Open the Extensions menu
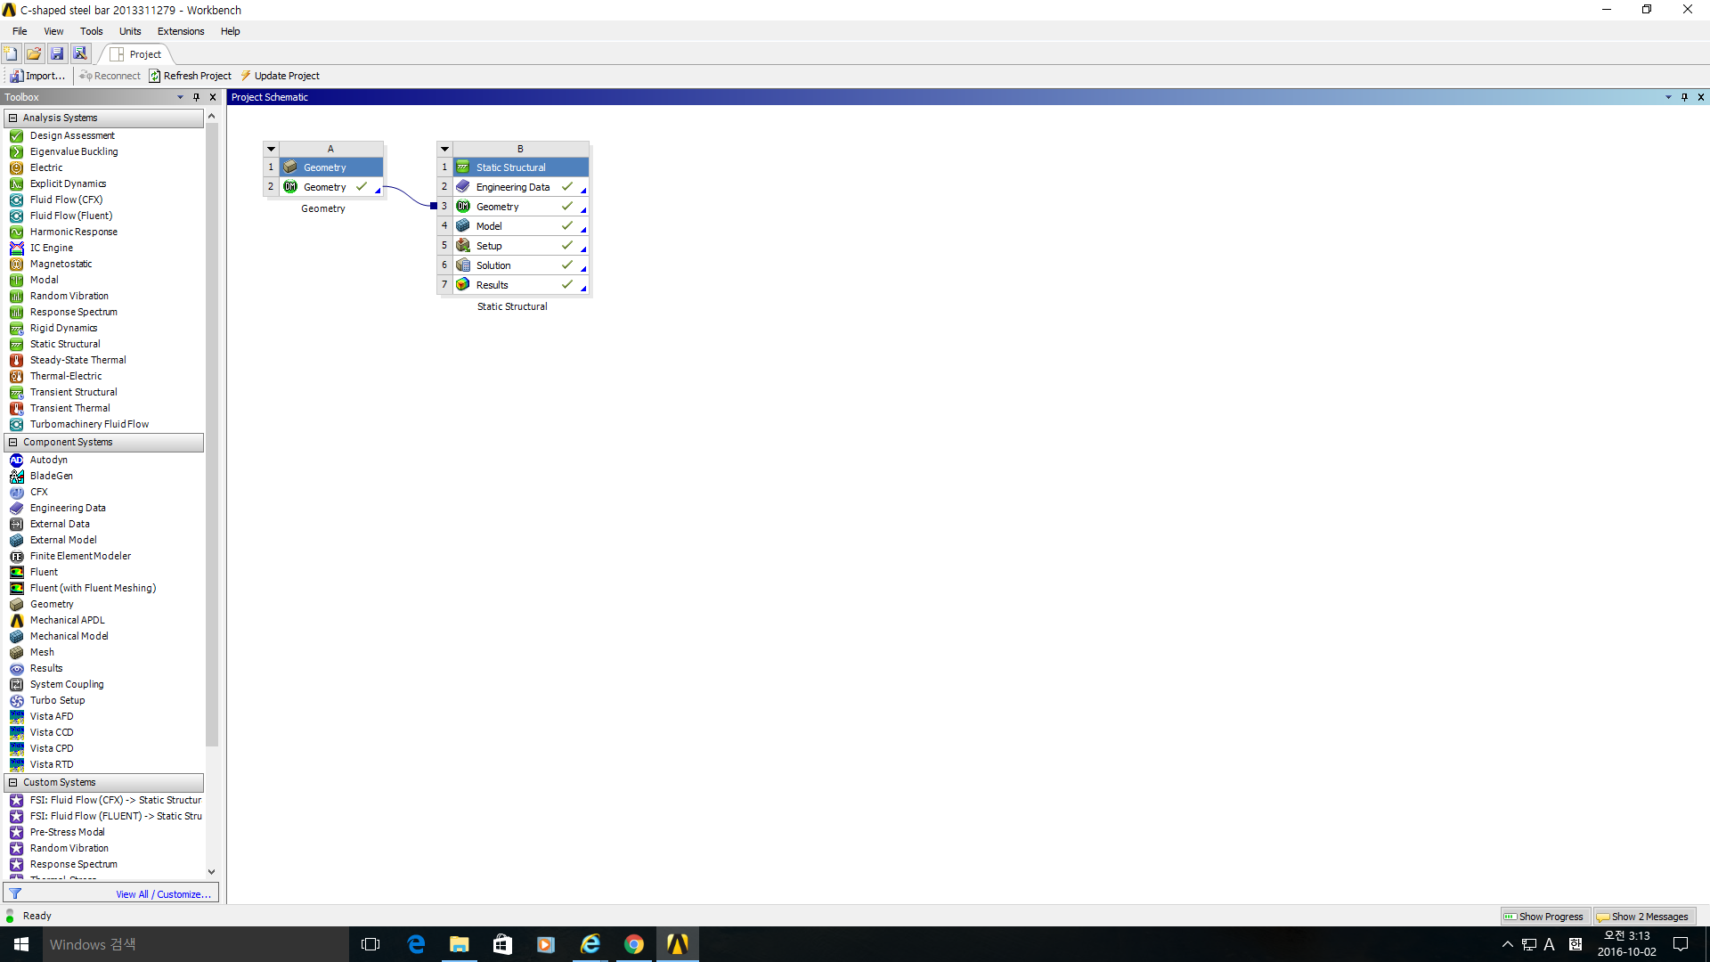Screen dimensions: 1710x962 click(181, 31)
